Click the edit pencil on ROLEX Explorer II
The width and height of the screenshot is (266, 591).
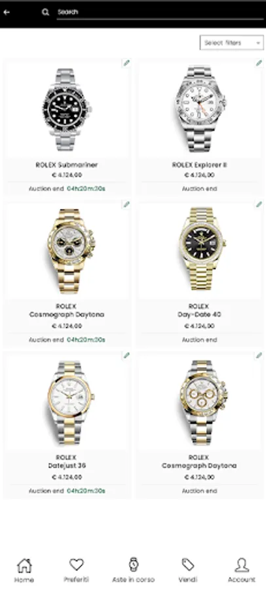(x=259, y=63)
